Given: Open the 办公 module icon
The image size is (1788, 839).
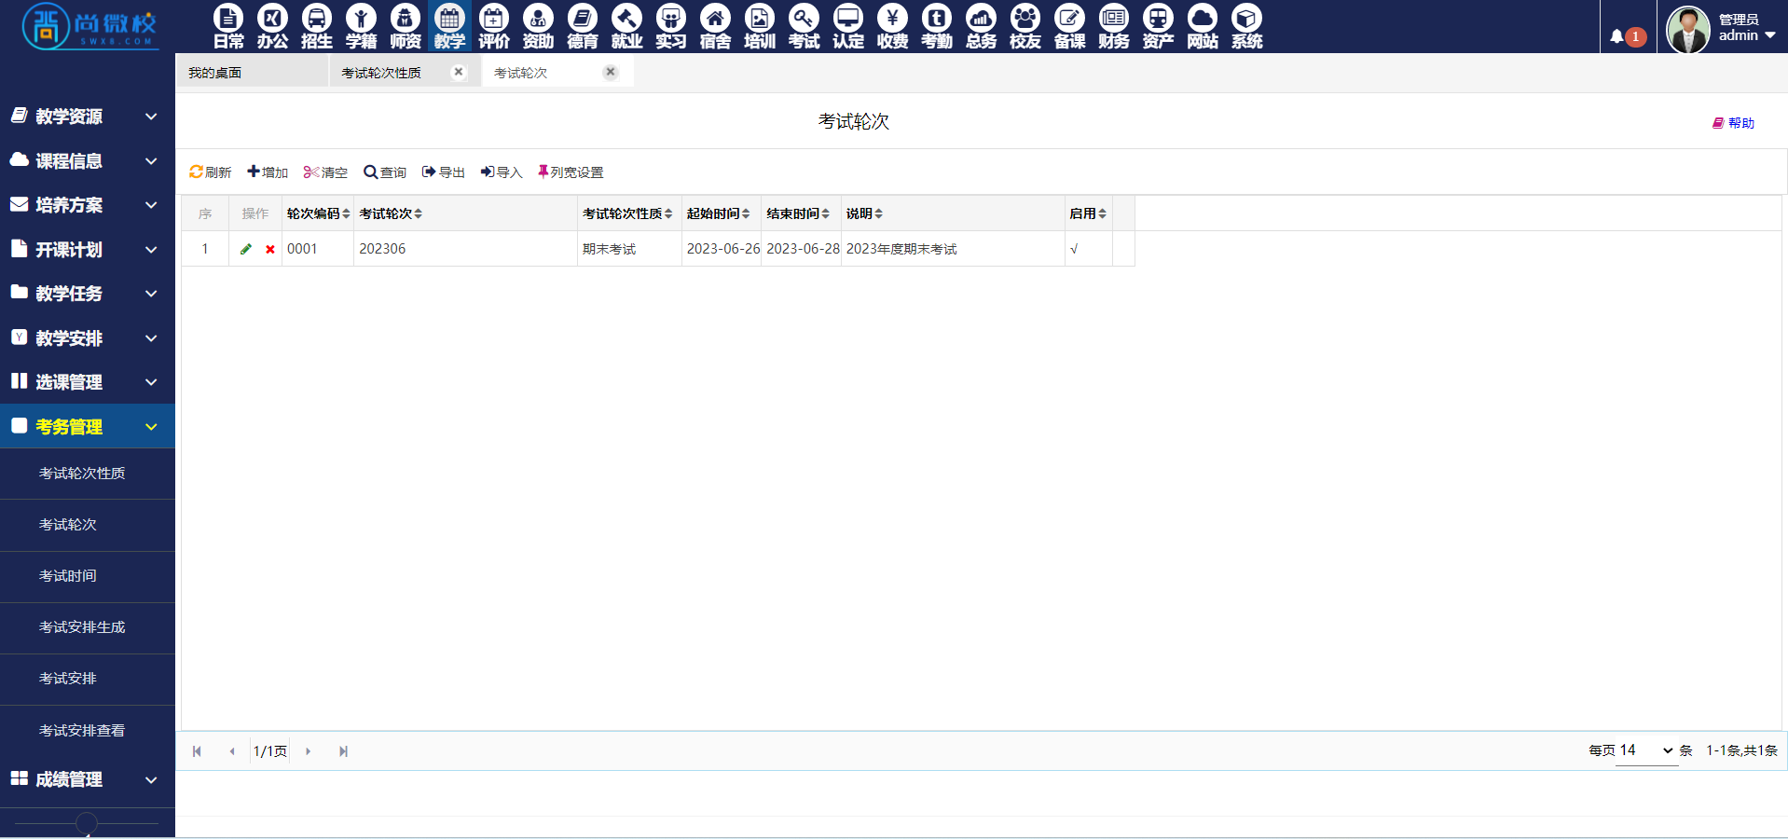Looking at the screenshot, I should click(272, 26).
